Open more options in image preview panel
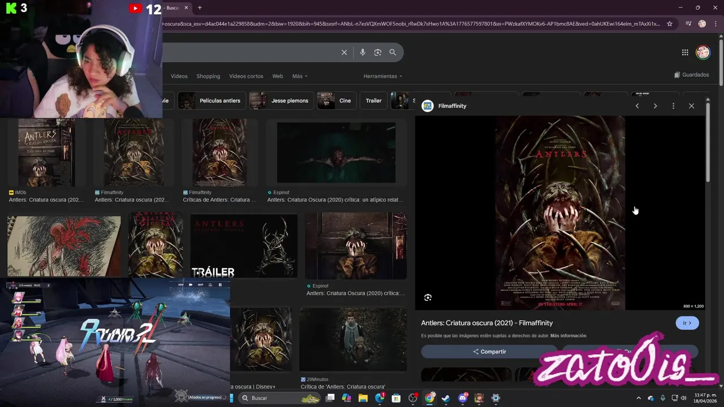 673,106
